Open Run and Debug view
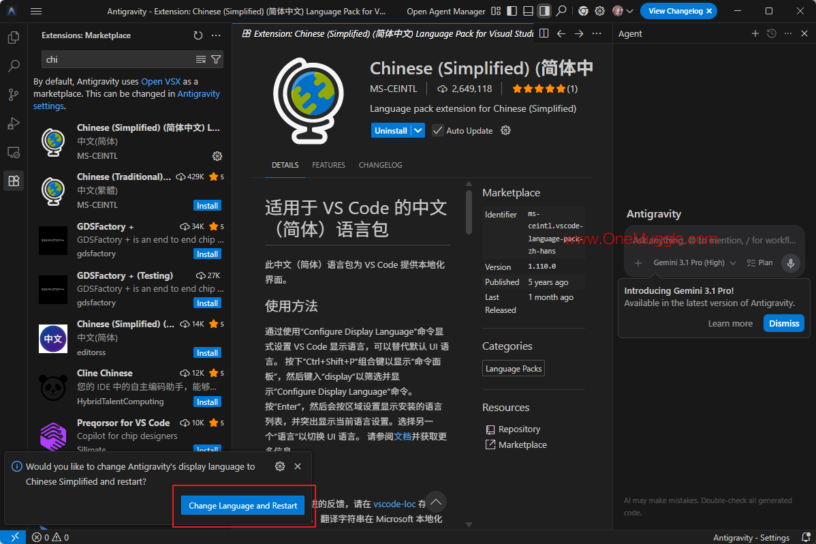This screenshot has width=816, height=544. coord(14,123)
